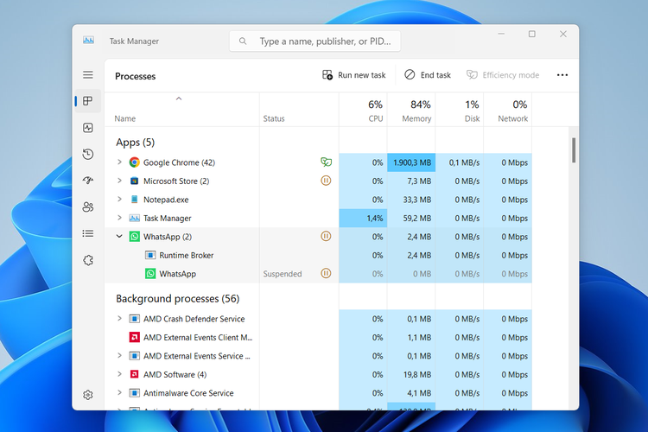The image size is (648, 432).
Task: Open the Startup apps sidebar icon
Action: [87, 181]
